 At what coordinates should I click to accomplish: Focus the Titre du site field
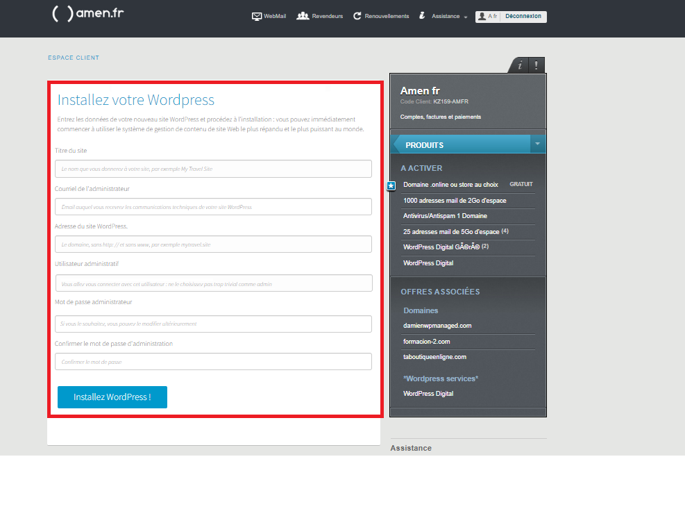coord(213,169)
